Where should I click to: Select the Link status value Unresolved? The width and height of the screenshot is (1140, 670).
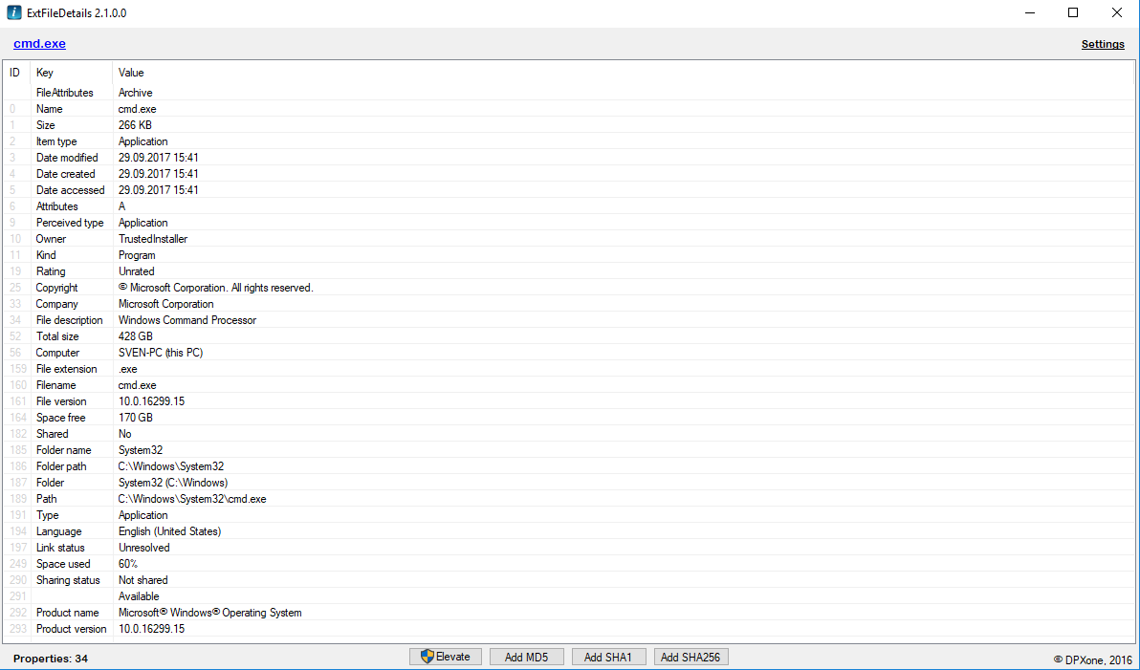point(143,548)
